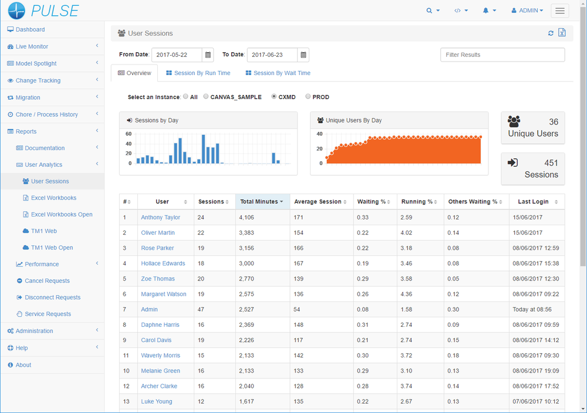Open the ADMIN user dropdown
The width and height of the screenshot is (587, 413).
pyautogui.click(x=527, y=11)
